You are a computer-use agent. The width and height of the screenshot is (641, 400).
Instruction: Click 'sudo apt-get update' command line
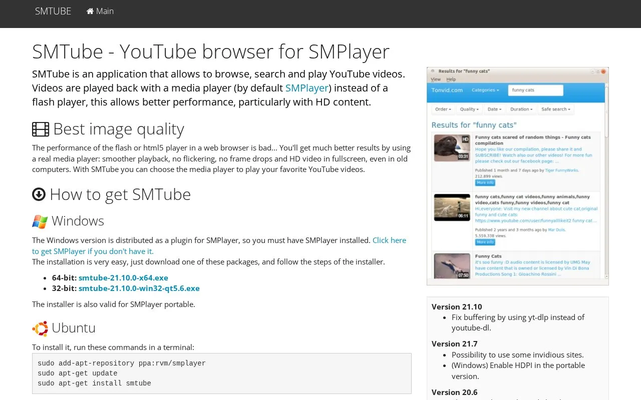point(78,373)
